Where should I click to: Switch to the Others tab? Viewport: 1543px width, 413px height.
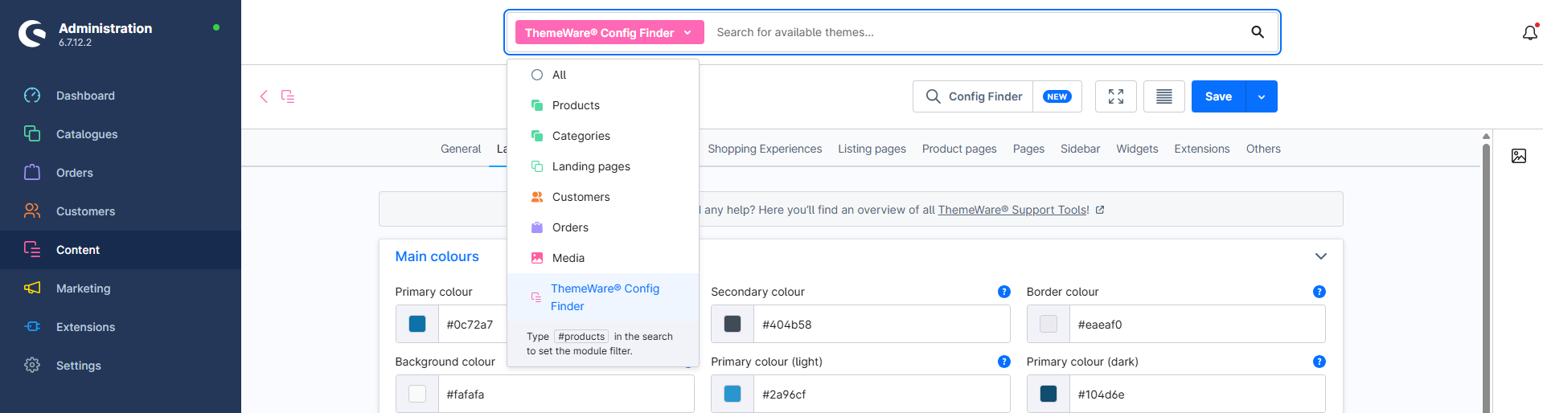point(1263,149)
